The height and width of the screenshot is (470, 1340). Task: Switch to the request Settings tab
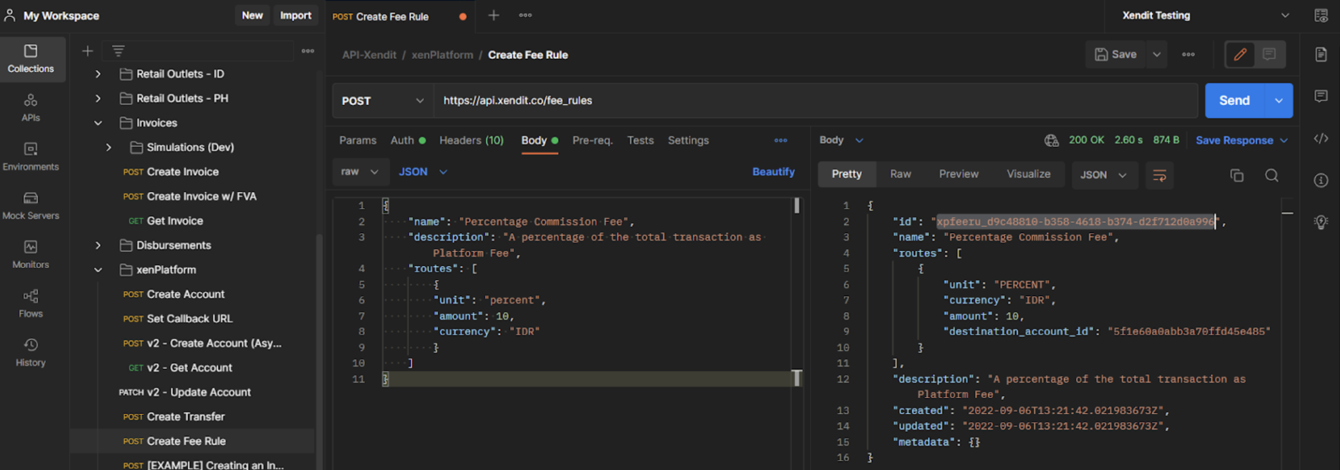pos(688,140)
